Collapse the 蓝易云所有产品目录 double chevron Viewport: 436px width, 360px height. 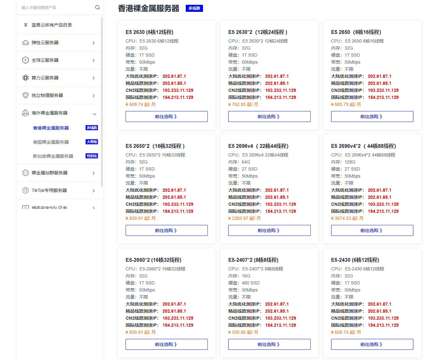coord(26,25)
